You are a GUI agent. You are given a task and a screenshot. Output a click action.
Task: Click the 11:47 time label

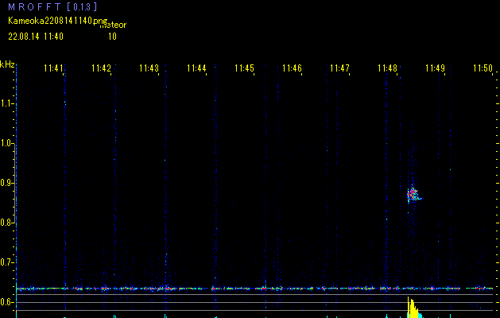(x=339, y=68)
